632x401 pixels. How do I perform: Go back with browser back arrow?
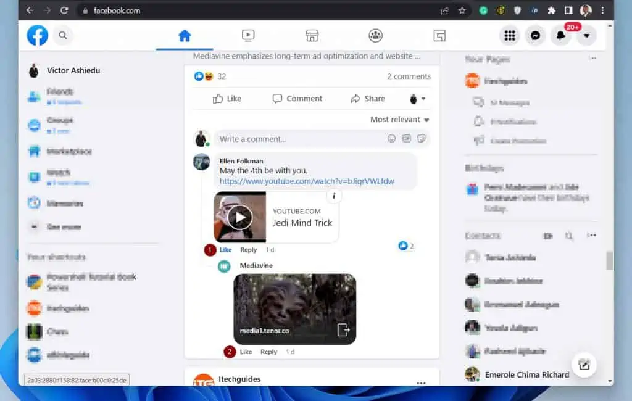pos(30,10)
